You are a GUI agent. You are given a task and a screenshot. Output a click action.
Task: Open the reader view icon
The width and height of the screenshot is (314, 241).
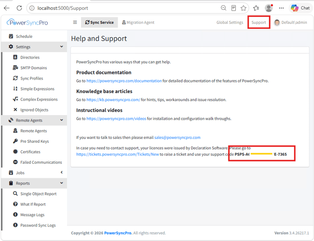pyautogui.click(x=233, y=8)
